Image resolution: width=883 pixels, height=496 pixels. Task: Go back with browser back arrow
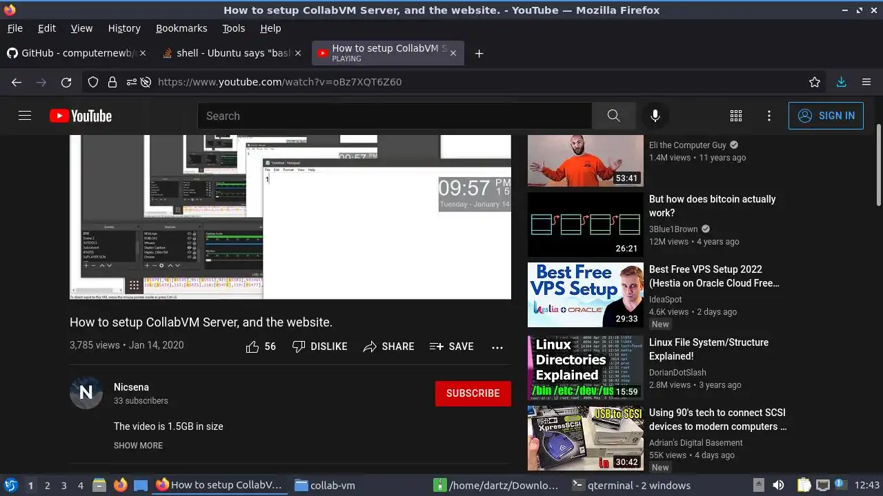coord(17,82)
